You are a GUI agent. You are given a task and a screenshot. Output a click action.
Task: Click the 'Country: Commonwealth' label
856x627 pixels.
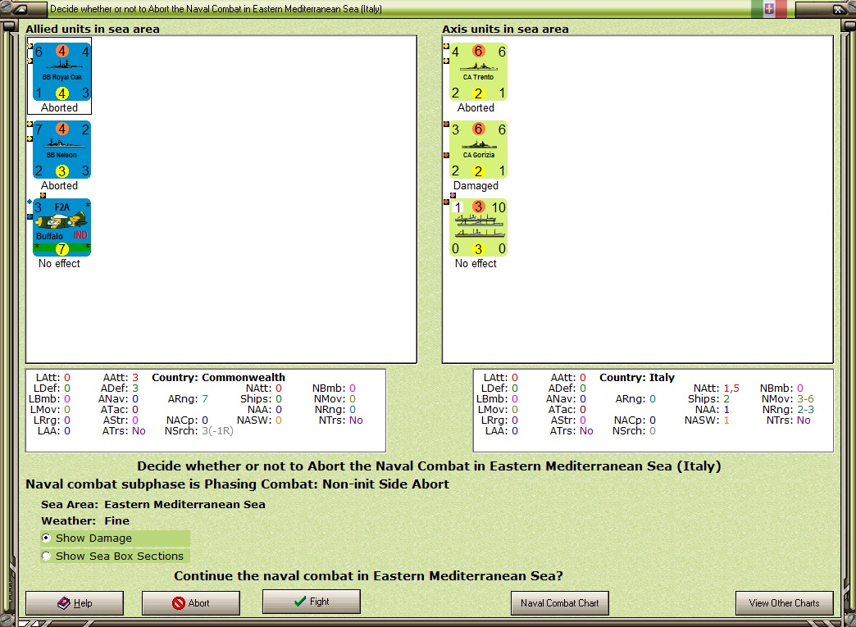[x=218, y=378]
